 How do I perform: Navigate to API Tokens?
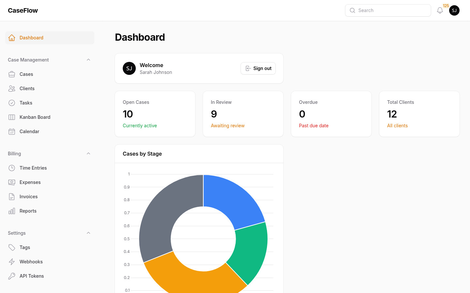point(32,276)
